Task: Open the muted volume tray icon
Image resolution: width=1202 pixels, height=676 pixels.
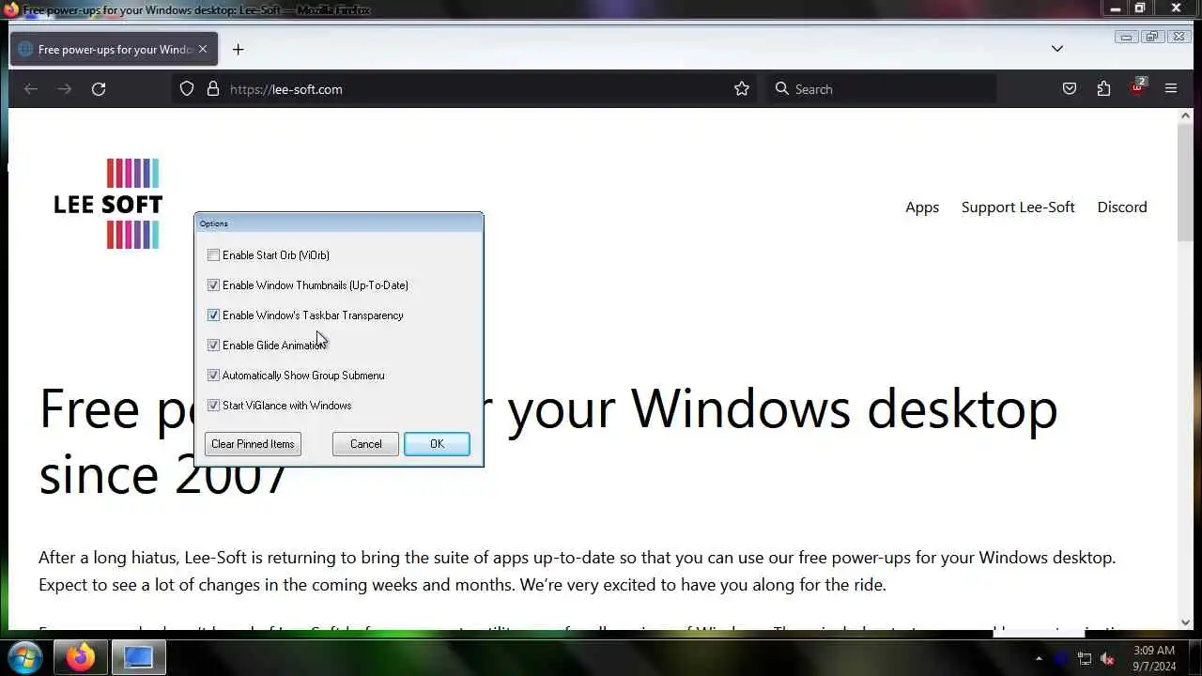Action: point(1108,658)
